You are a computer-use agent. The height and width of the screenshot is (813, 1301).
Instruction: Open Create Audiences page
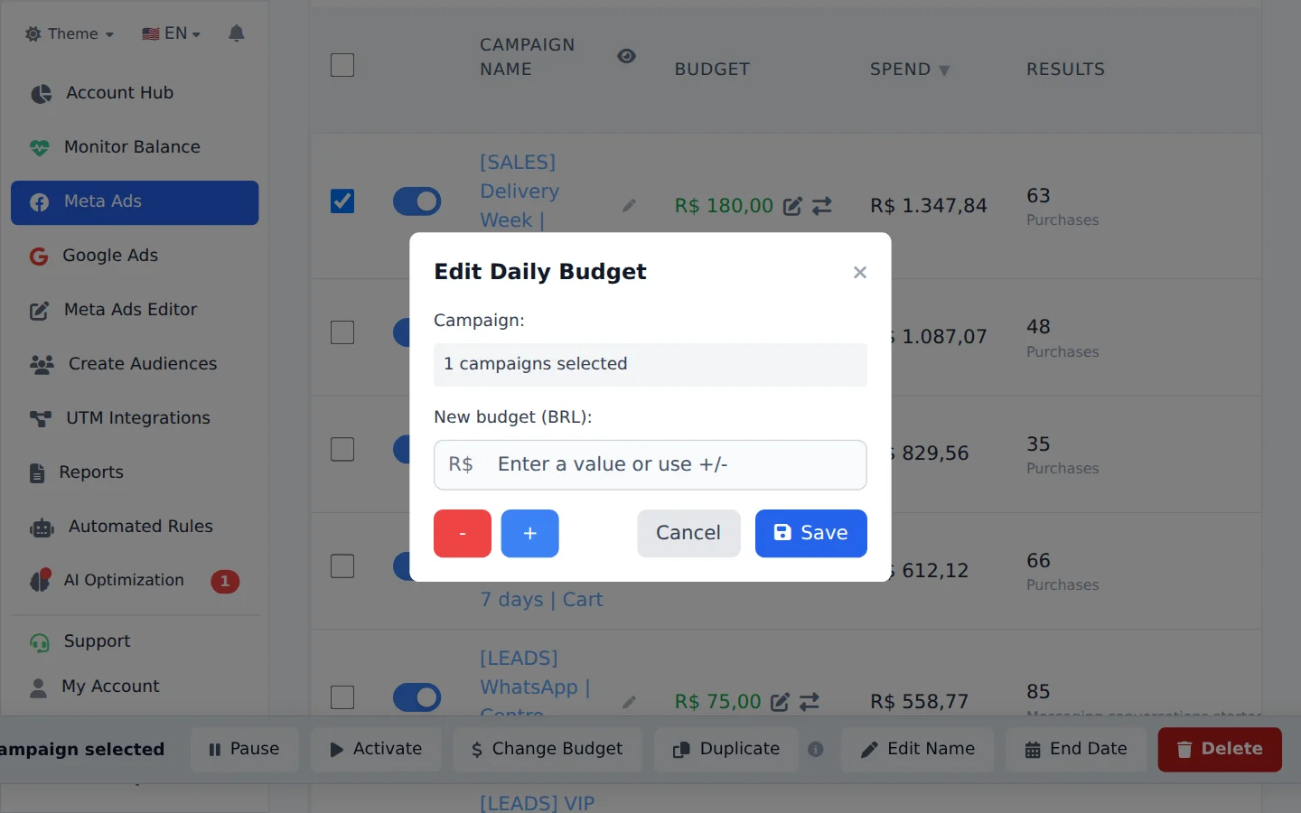tap(135, 364)
